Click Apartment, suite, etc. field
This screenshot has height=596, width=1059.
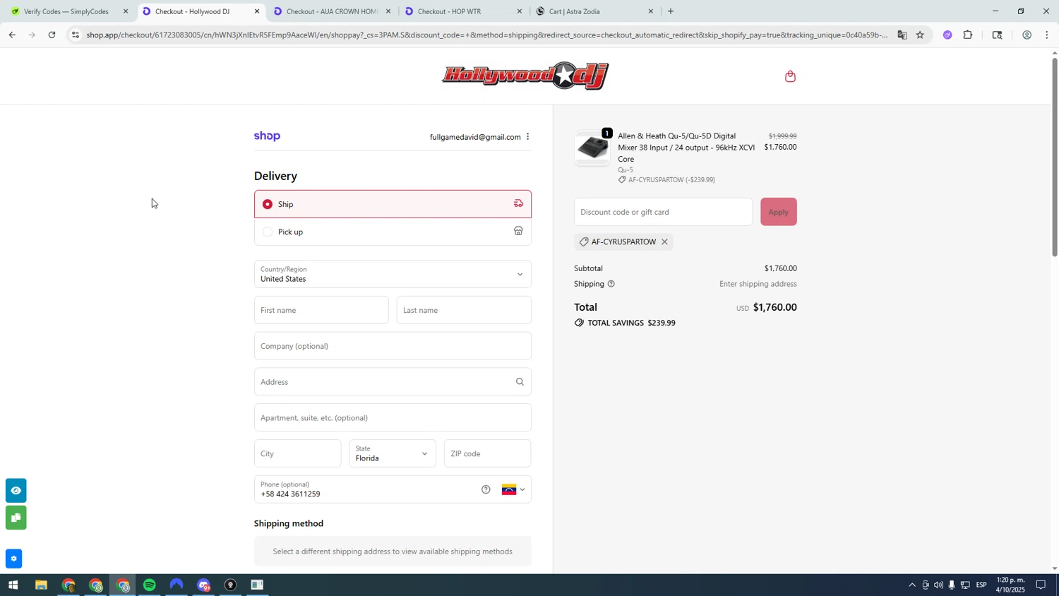[x=393, y=418]
